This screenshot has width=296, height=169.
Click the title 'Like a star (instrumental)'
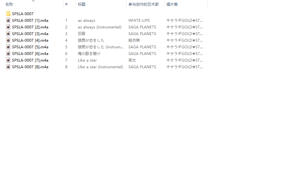100,67
